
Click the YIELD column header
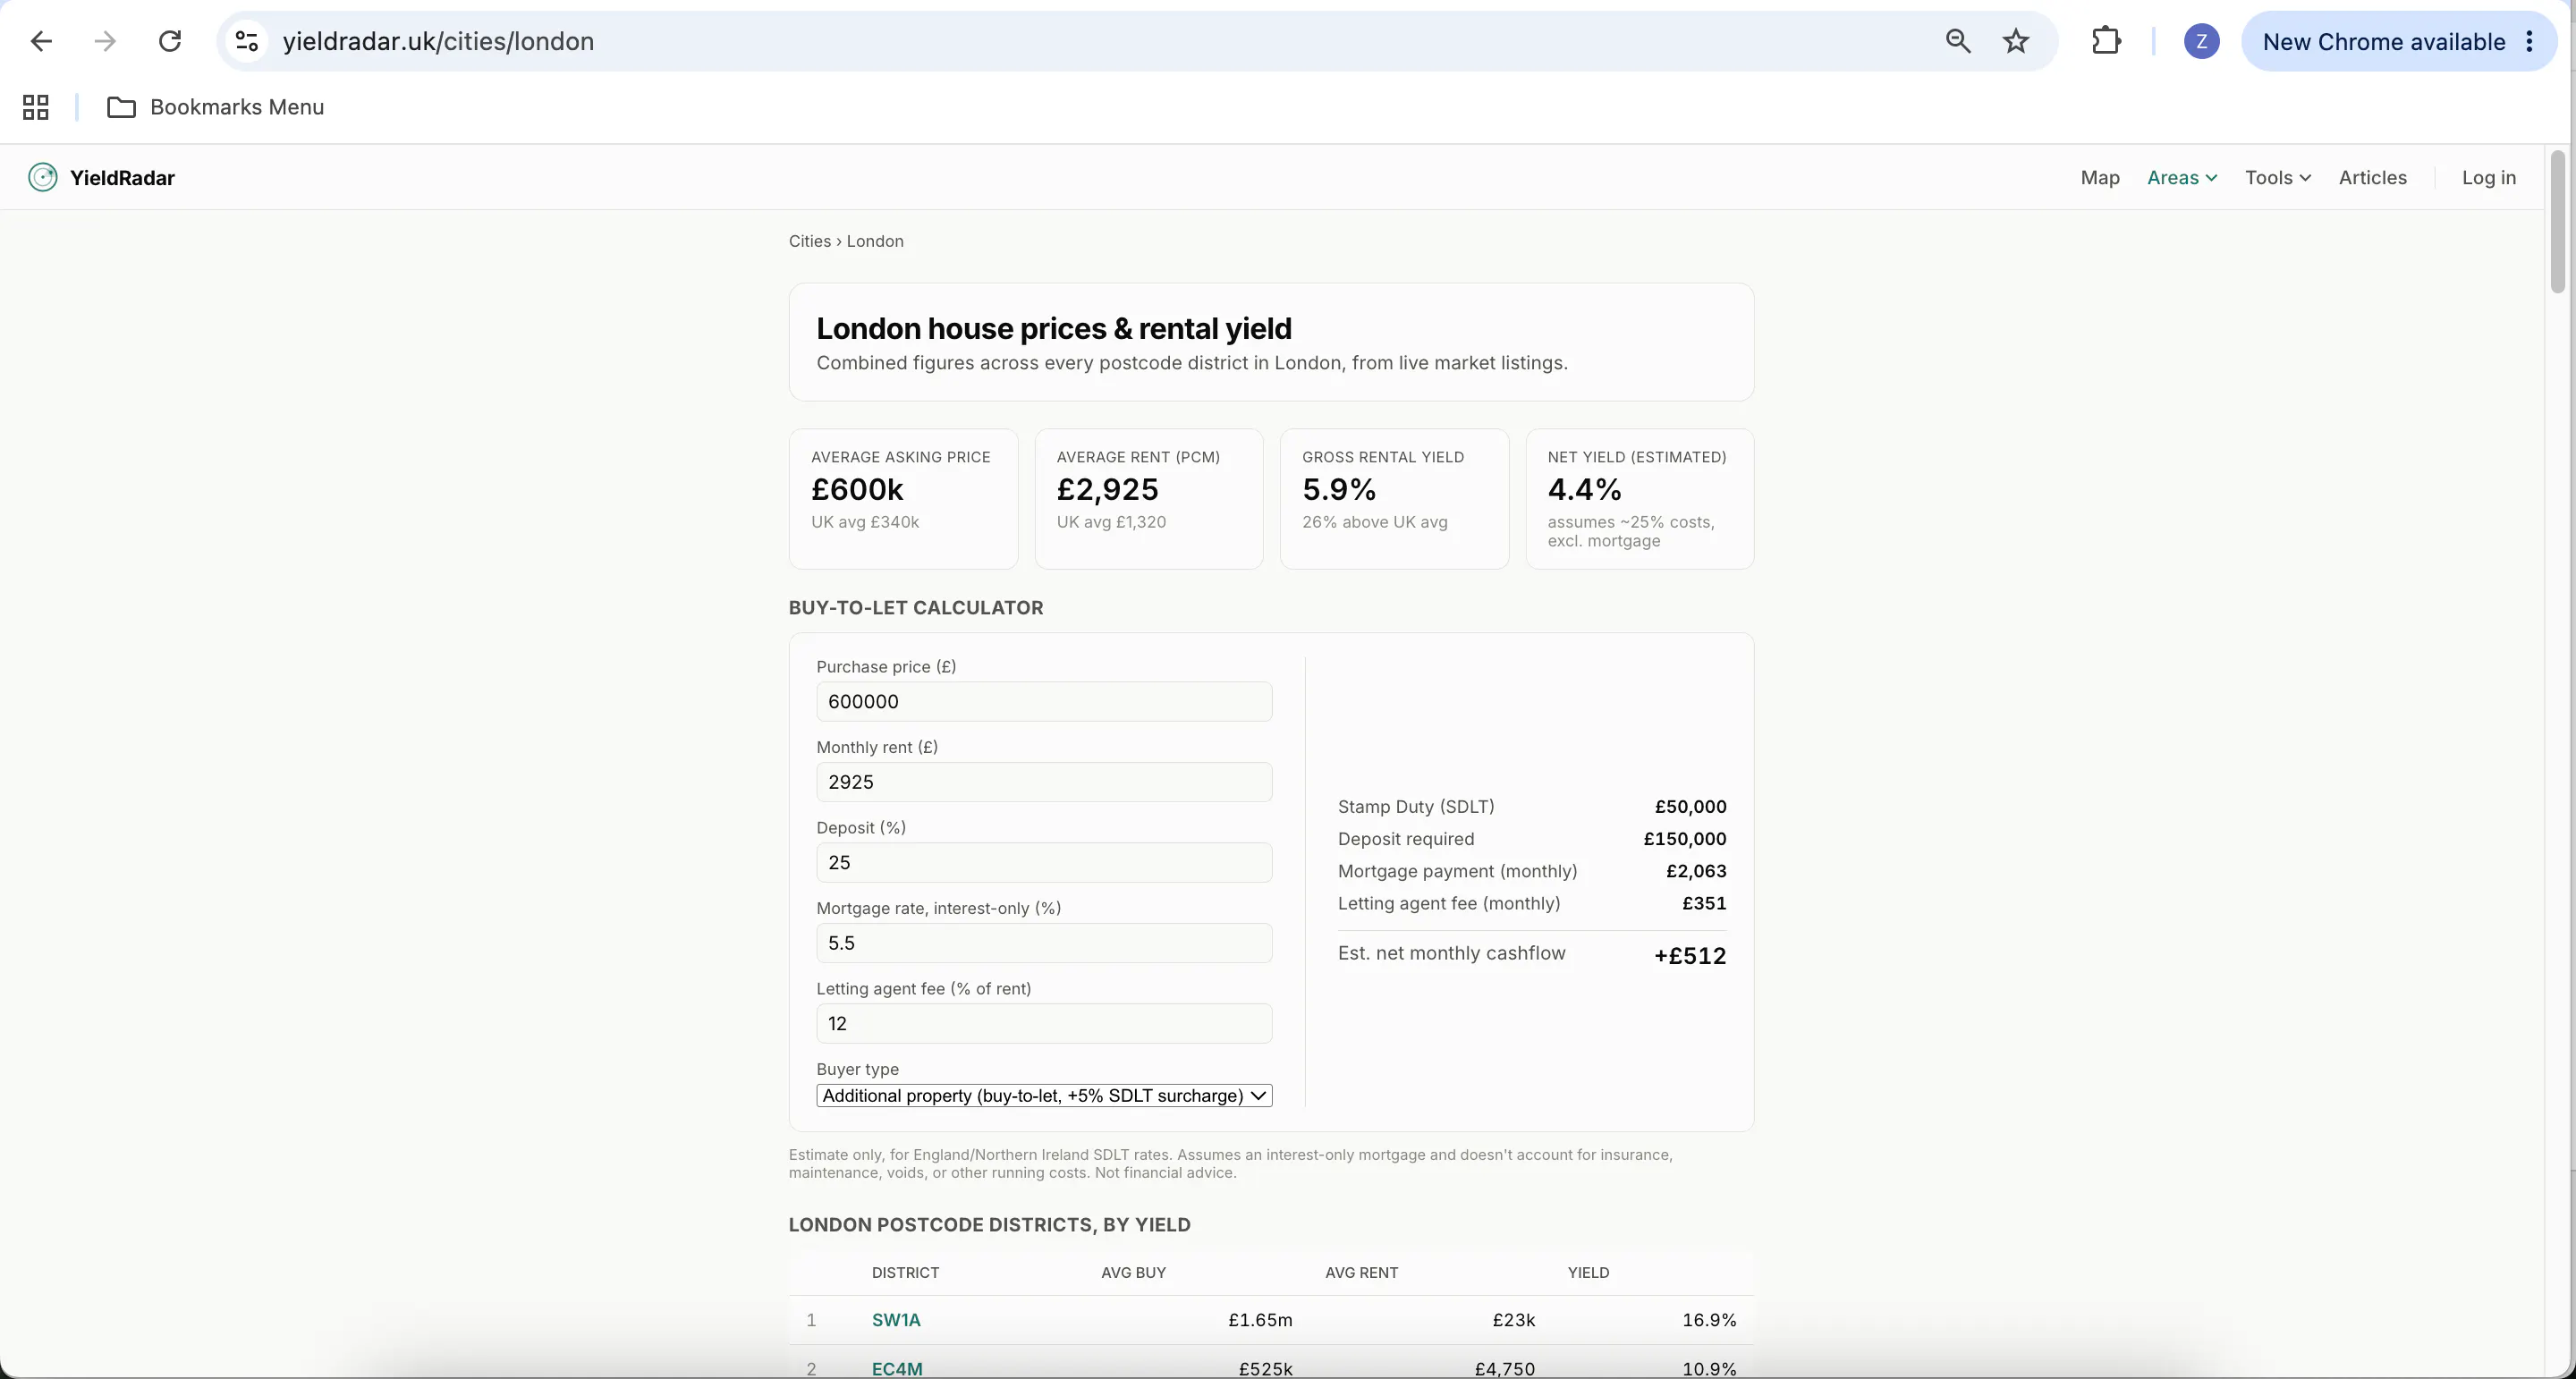[x=1588, y=1273]
